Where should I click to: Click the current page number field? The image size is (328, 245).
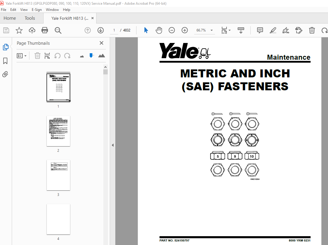(x=114, y=30)
